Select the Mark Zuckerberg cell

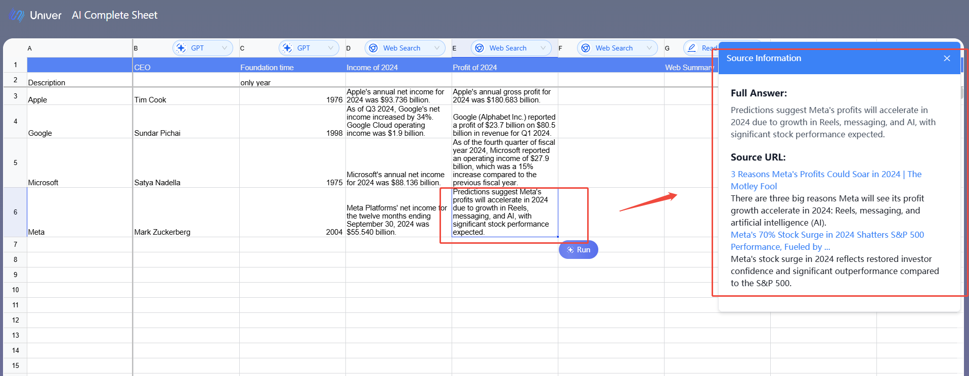tap(186, 212)
